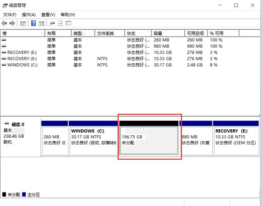This screenshot has height=206, width=261.
Task: Sort by the 文件系统 column header
Action: (x=110, y=34)
